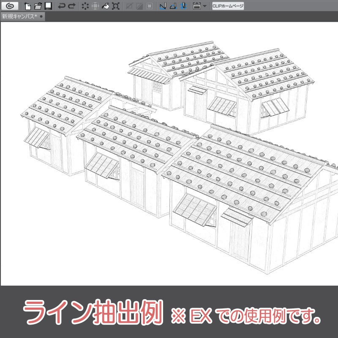This screenshot has width=338, height=338.
Task: Click the CLIPホームページ button
Action: [x=228, y=5]
